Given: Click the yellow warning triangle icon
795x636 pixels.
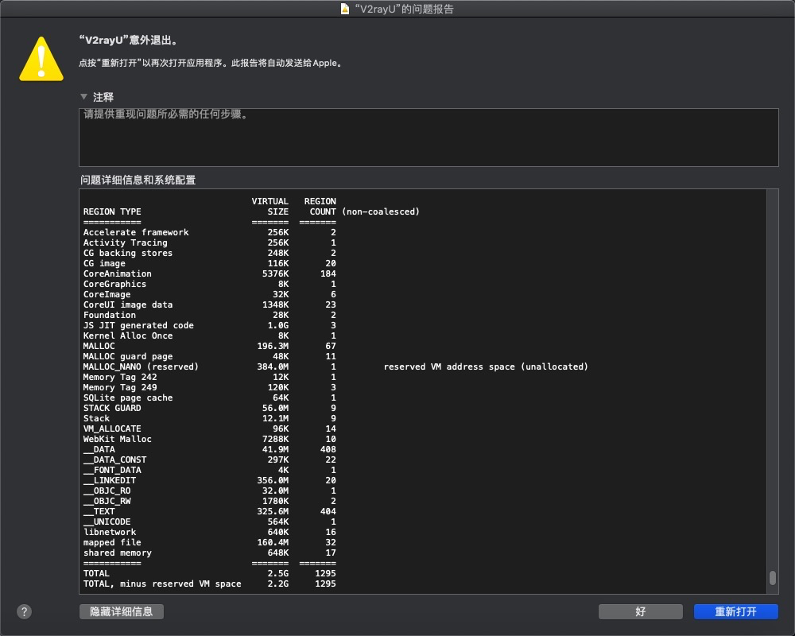Looking at the screenshot, I should pos(41,58).
